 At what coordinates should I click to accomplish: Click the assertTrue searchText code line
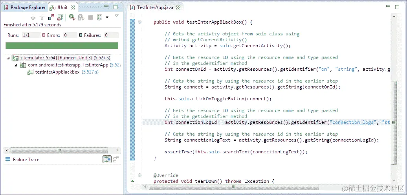point(236,152)
